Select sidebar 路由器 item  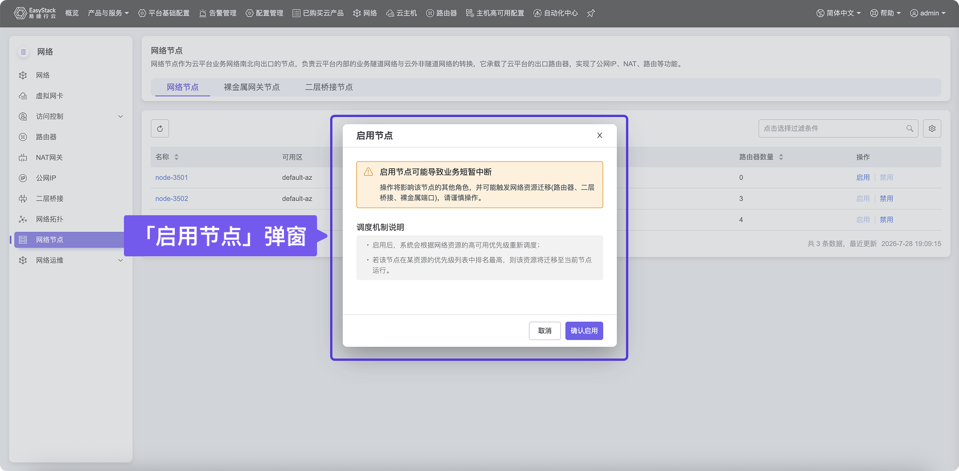tap(71, 137)
